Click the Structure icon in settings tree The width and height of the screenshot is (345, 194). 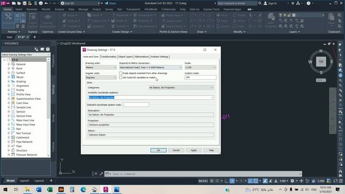coord(13,150)
